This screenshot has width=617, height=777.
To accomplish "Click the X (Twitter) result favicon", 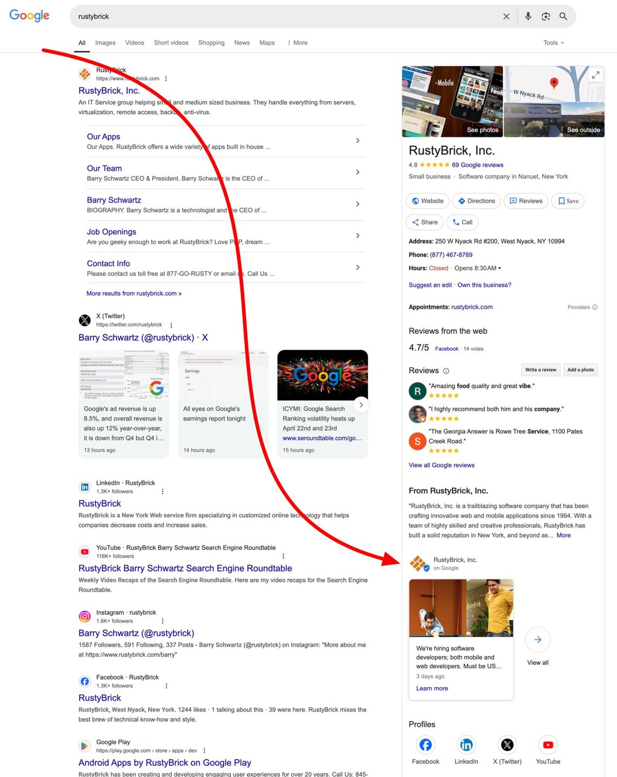I will click(85, 320).
